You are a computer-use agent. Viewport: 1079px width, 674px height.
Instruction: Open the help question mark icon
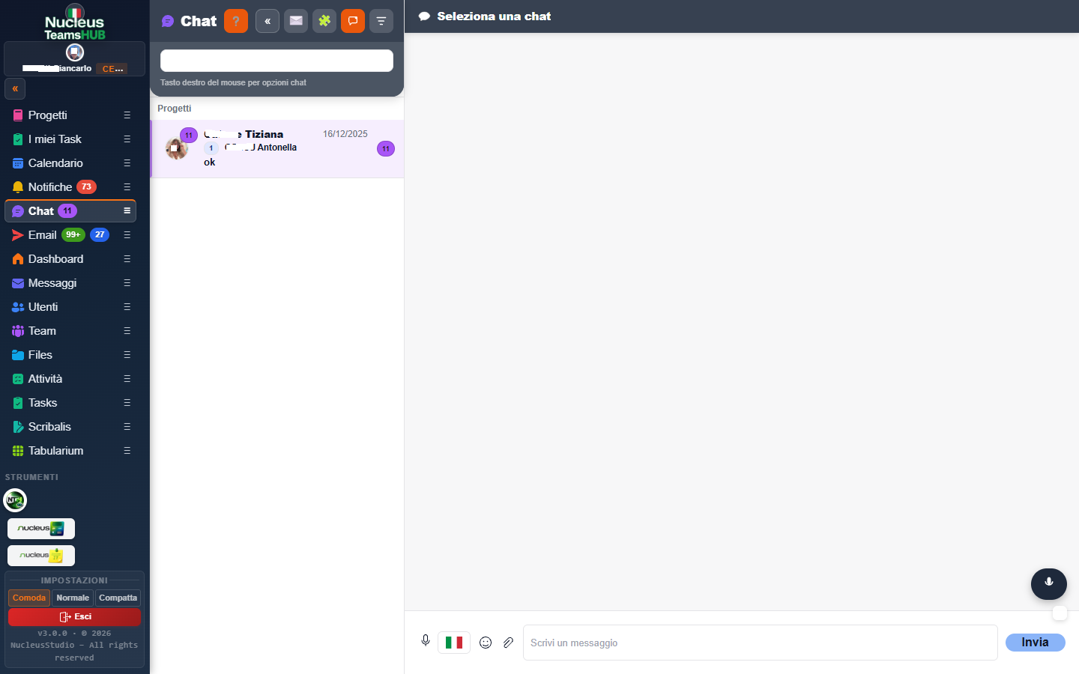235,21
